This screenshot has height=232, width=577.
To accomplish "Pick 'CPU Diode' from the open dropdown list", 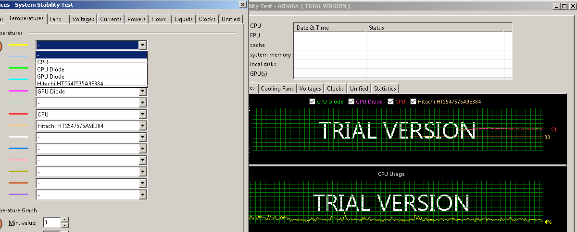I will pos(91,70).
